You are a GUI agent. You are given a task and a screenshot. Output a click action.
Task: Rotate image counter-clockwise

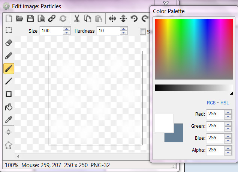click(134, 18)
